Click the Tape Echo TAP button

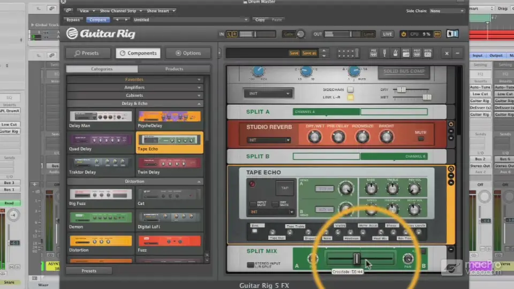284,188
